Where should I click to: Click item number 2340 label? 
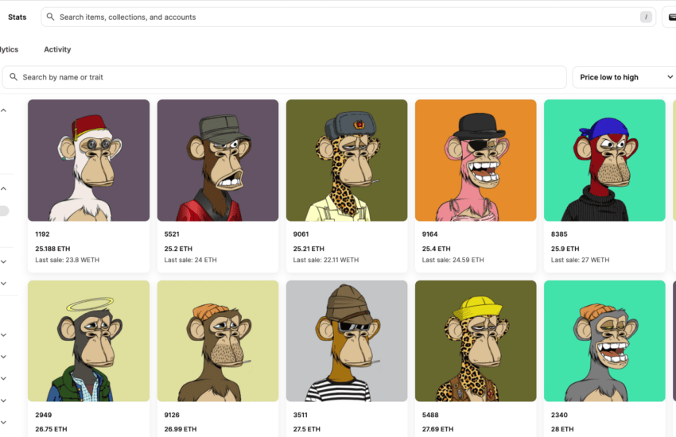click(559, 415)
